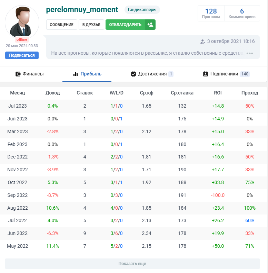Click the Сообщение button
The height and width of the screenshot is (273, 268).
click(61, 25)
